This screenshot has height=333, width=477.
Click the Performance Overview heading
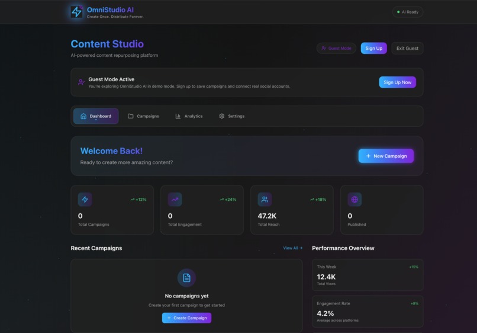(343, 248)
